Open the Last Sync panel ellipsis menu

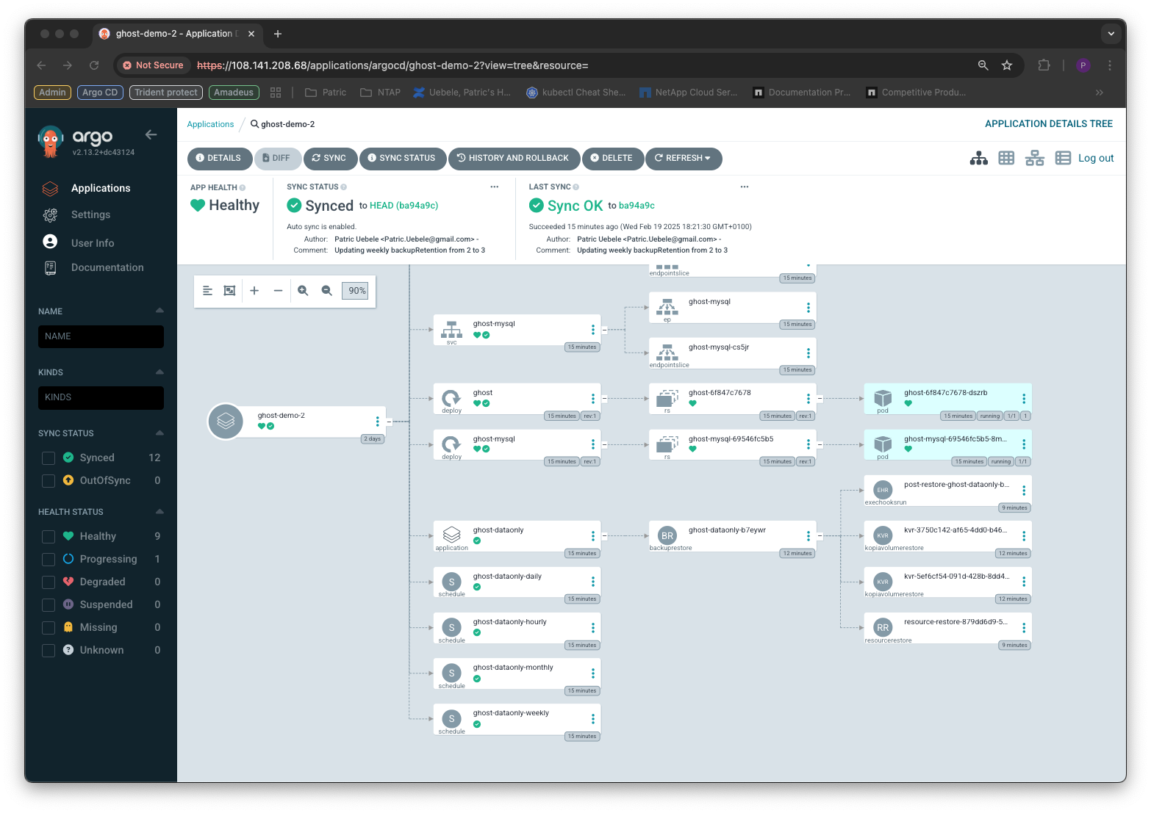745,187
